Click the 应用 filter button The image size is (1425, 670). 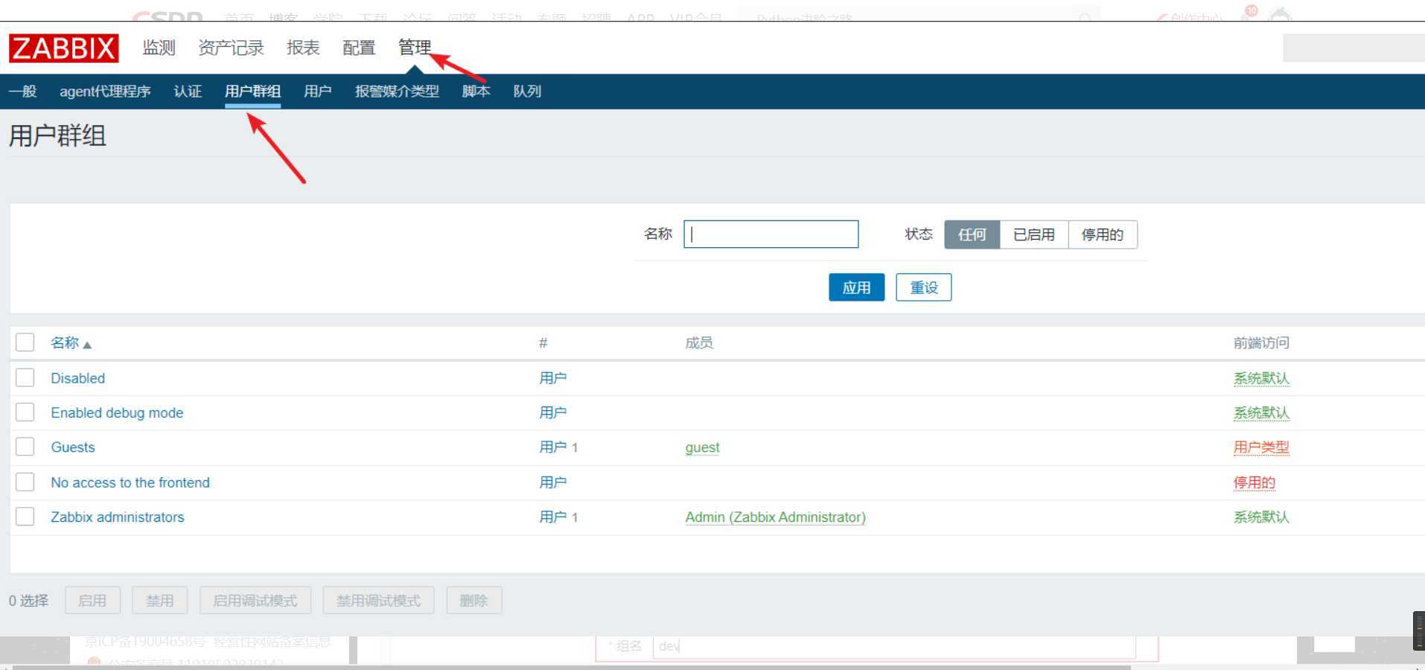point(856,287)
